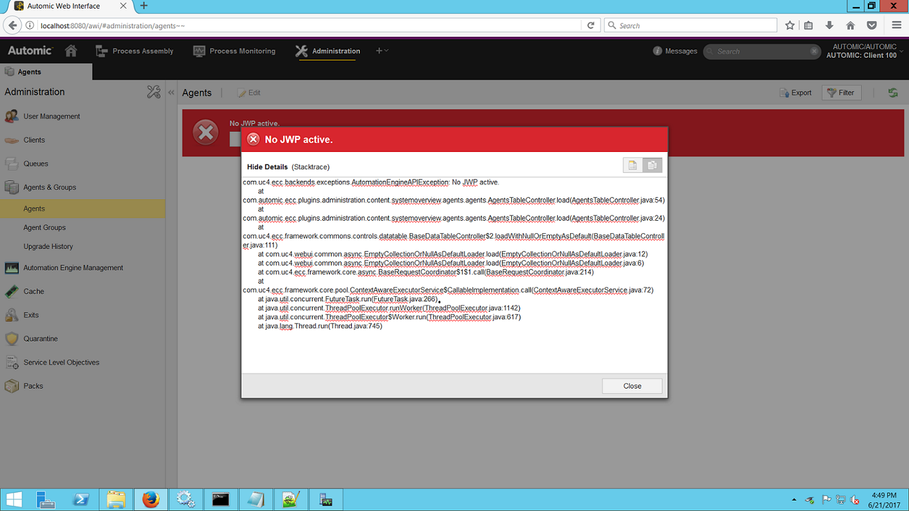
Task: Open the Filter options
Action: (841, 92)
